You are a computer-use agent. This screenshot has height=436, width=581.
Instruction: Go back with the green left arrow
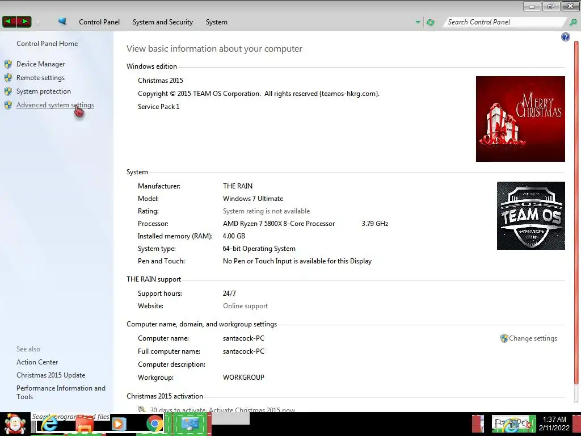[x=9, y=22]
